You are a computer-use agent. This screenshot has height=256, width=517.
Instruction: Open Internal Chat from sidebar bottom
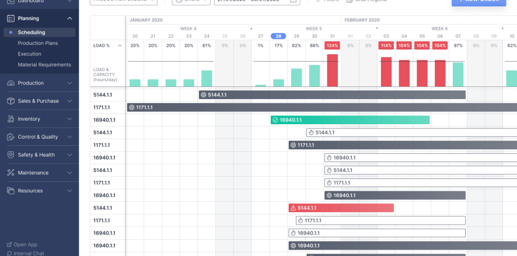point(29,253)
